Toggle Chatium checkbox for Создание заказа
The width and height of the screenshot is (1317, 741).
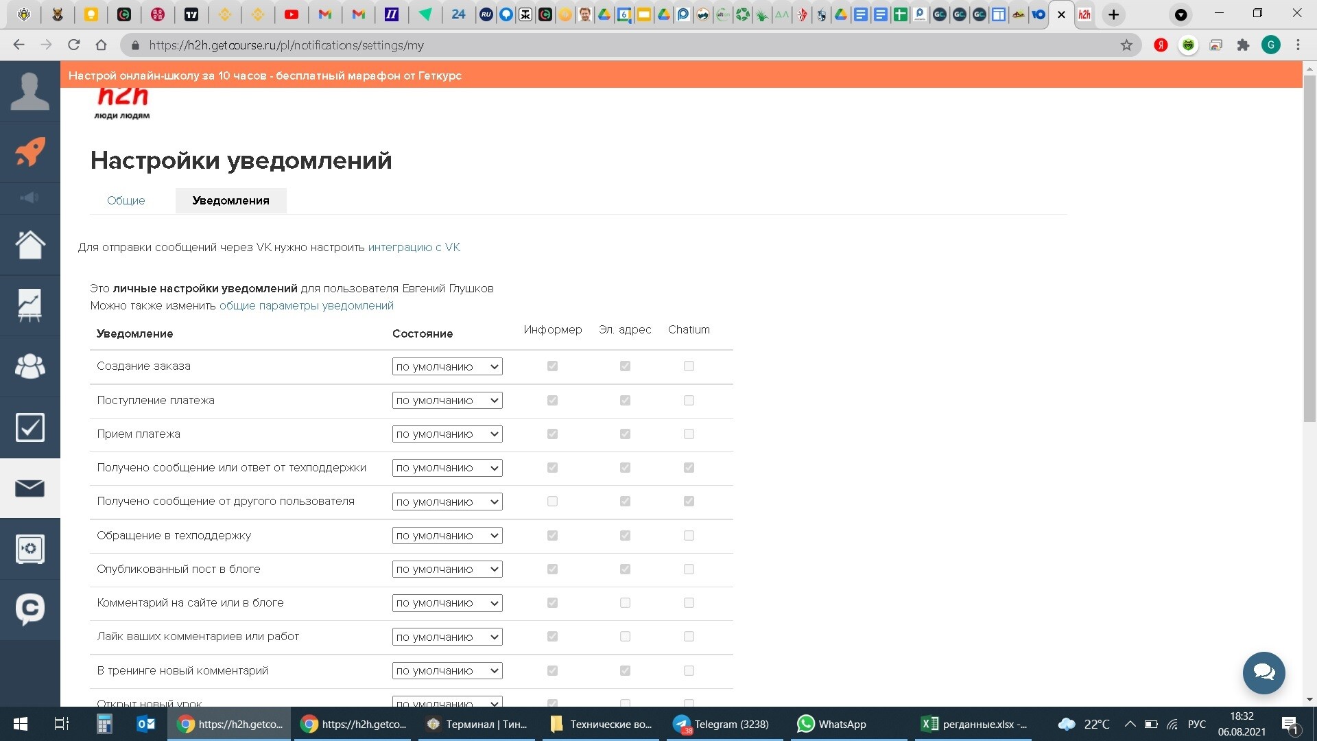pyautogui.click(x=689, y=366)
